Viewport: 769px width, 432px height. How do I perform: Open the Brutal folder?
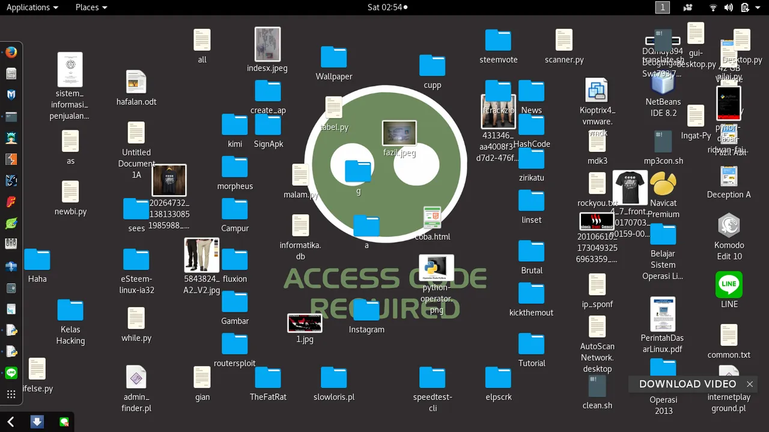click(x=531, y=251)
